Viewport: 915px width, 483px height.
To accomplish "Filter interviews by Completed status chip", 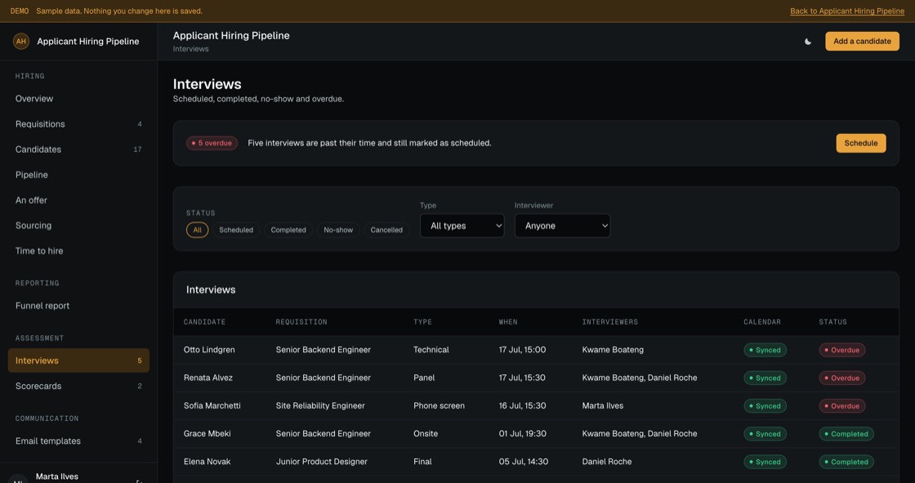I will click(x=288, y=230).
